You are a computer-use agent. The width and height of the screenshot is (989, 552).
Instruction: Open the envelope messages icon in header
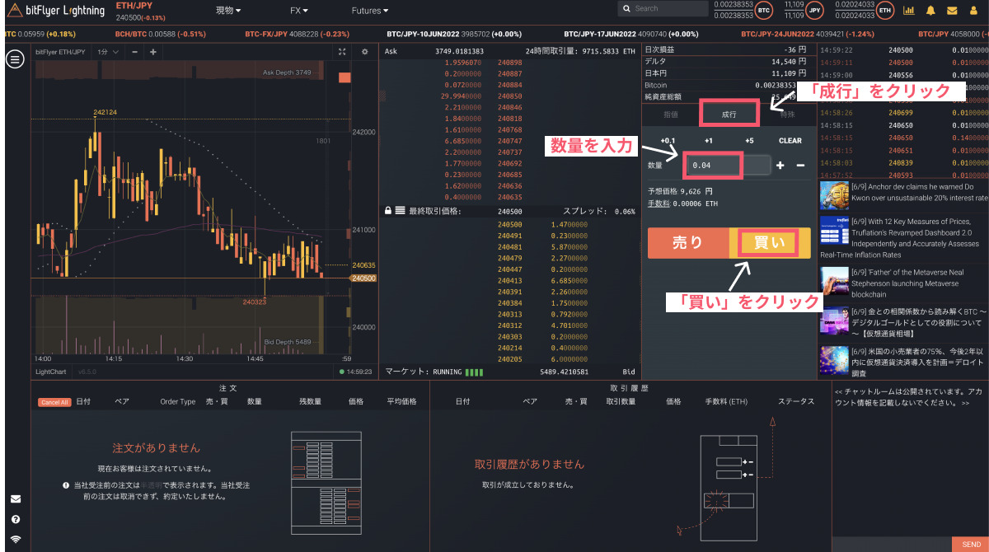952,11
